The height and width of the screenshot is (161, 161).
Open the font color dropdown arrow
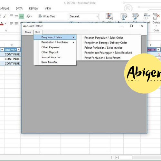coord(5,23)
